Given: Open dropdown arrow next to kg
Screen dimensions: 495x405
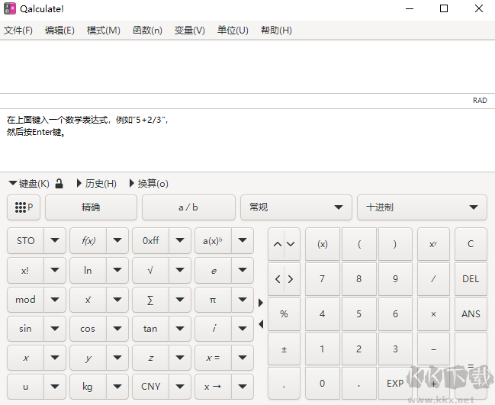Looking at the screenshot, I should [x=117, y=387].
